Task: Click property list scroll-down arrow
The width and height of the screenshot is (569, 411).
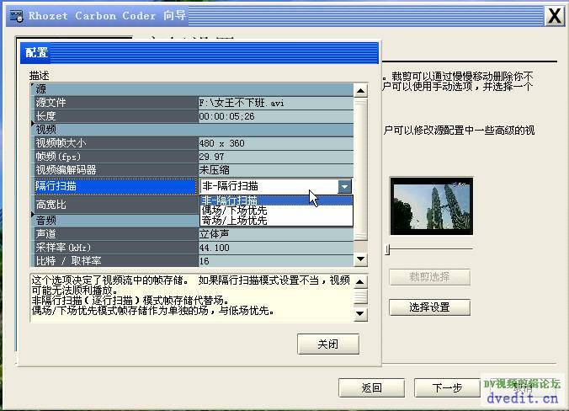Action: (x=361, y=259)
